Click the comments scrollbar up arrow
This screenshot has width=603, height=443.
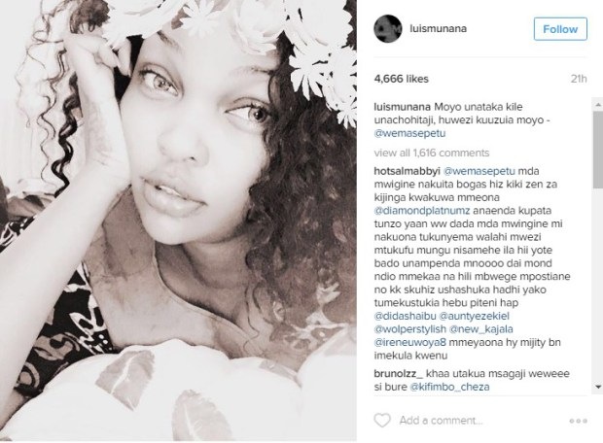pyautogui.click(x=598, y=105)
